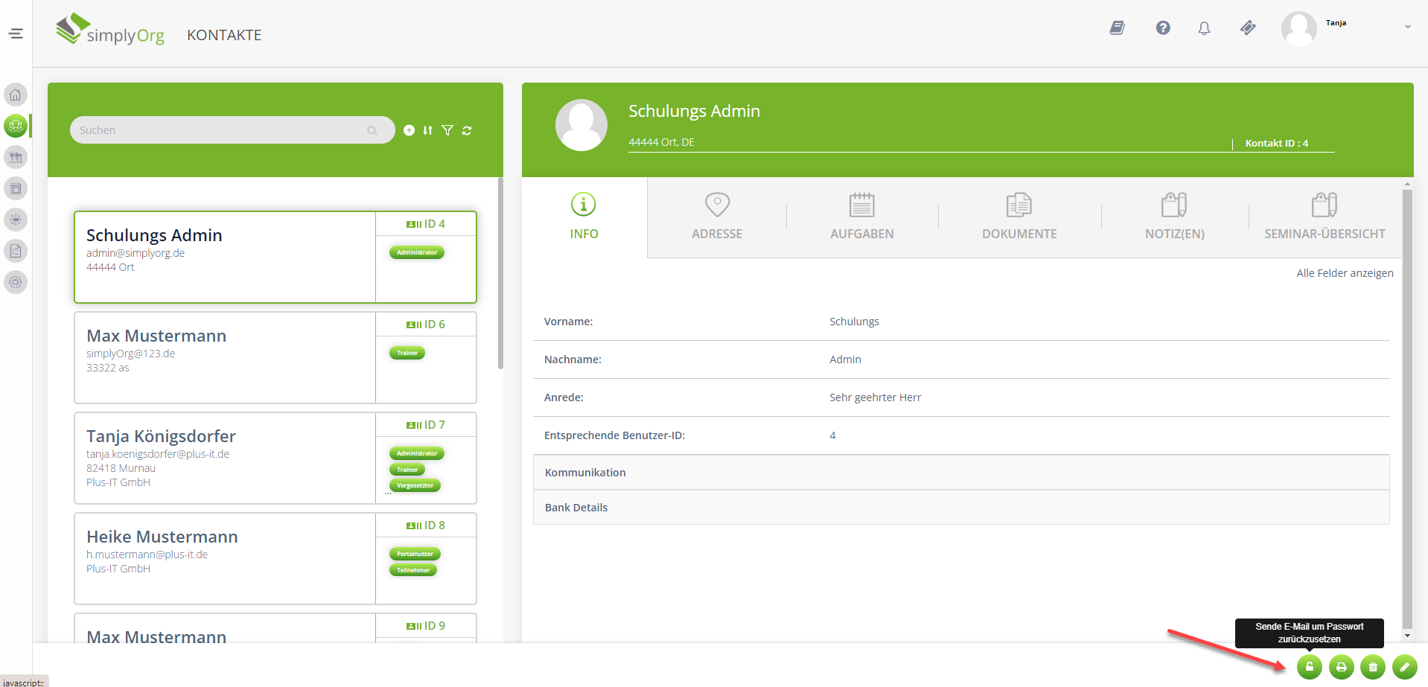Edit contact with pencil icon
The width and height of the screenshot is (1428, 687).
[x=1404, y=667]
